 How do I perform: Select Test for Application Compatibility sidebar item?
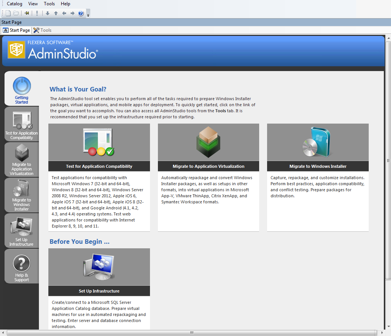coord(22,125)
